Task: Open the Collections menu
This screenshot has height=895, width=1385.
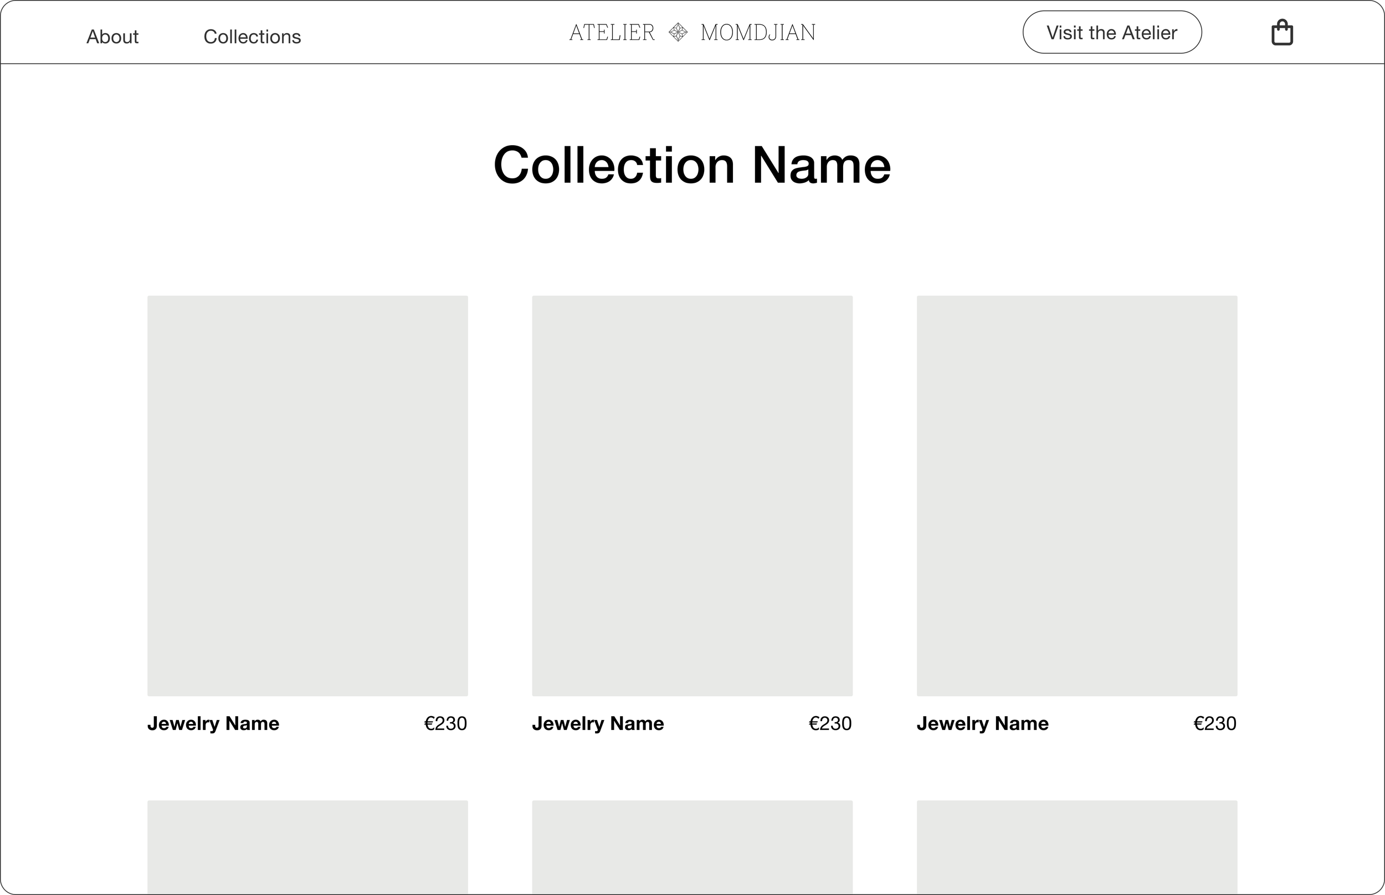Action: click(x=252, y=37)
